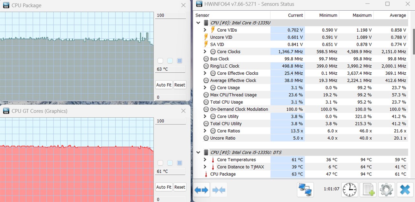Screen dimensions: 415x202
Task: Expand the Core Ratios row
Action: pyautogui.click(x=205, y=131)
